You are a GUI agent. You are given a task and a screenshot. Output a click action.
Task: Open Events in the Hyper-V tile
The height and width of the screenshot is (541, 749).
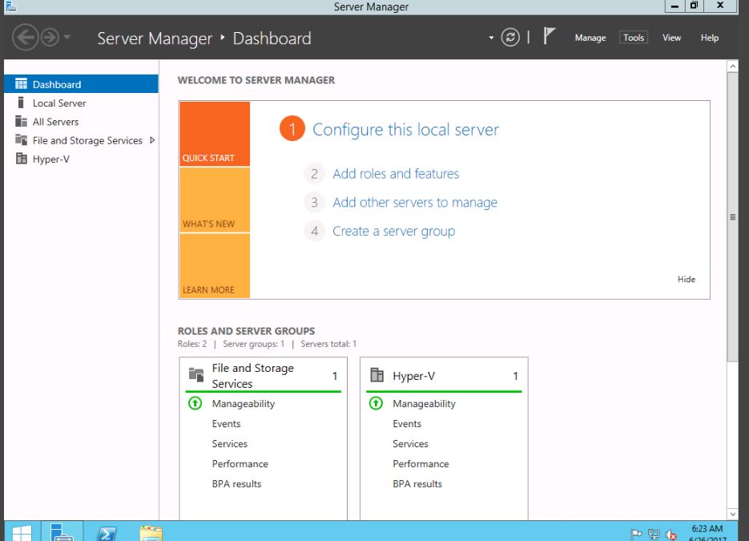click(x=407, y=424)
